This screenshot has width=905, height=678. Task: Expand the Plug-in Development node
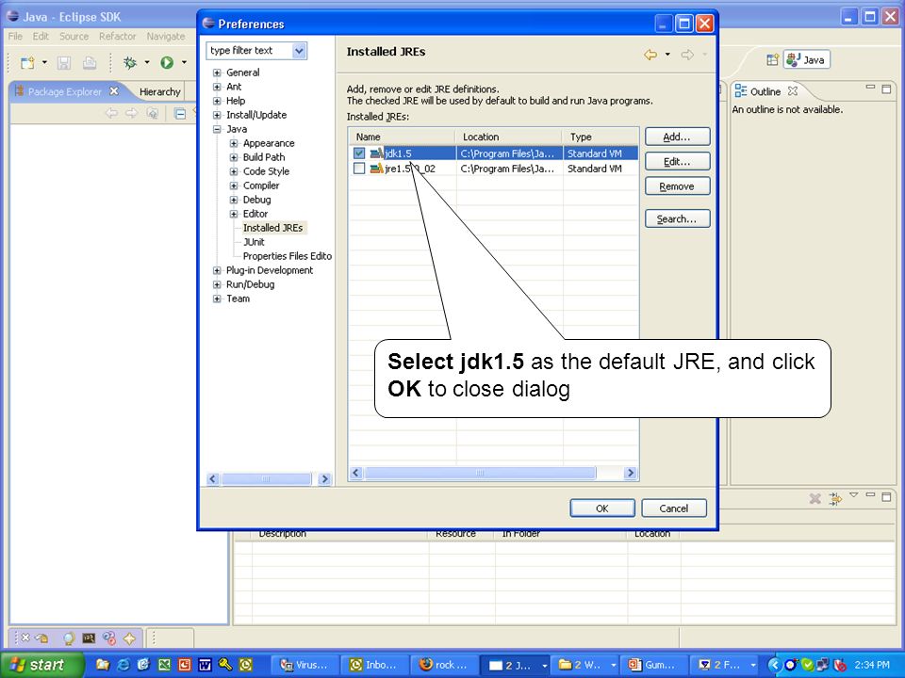[217, 270]
